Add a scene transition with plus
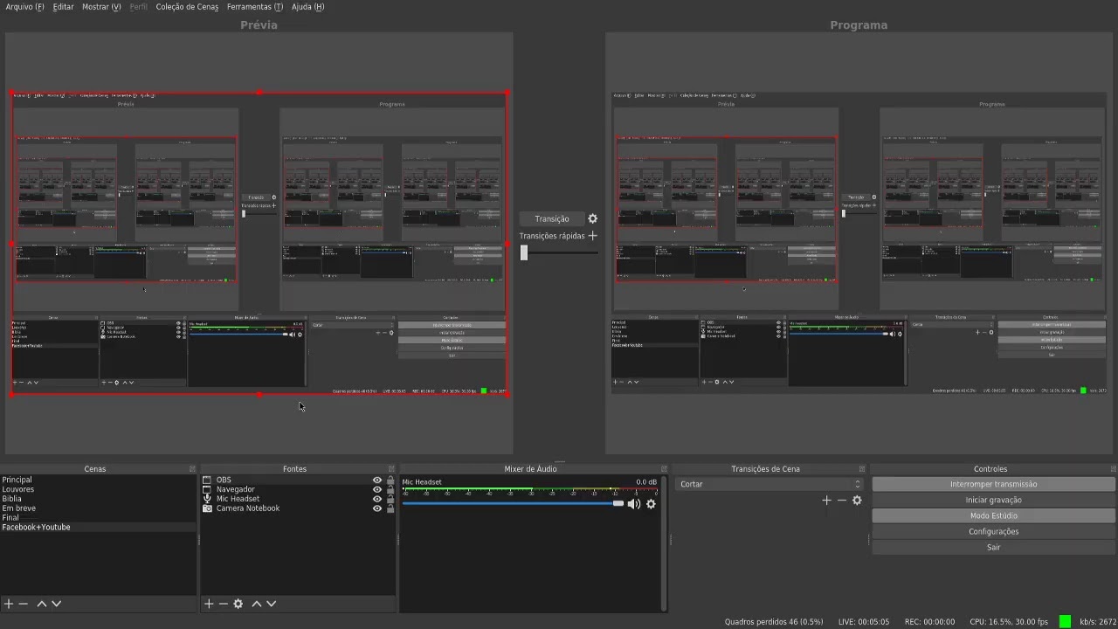 826,501
